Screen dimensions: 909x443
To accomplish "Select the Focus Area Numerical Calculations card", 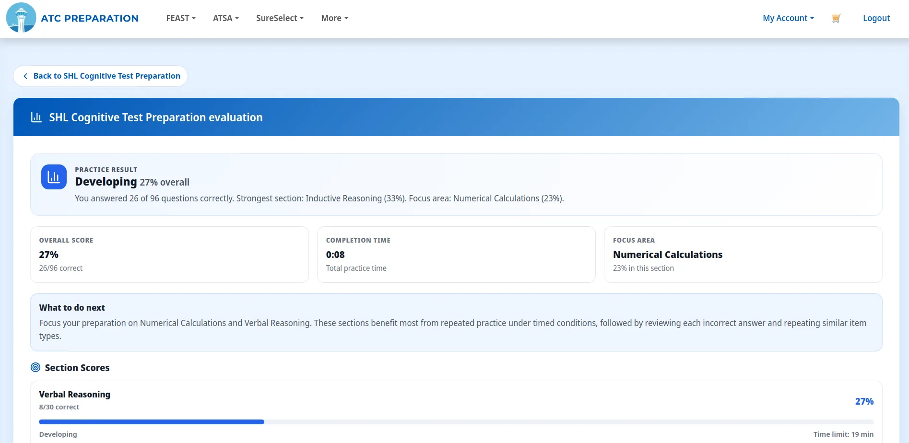I will pyautogui.click(x=743, y=255).
